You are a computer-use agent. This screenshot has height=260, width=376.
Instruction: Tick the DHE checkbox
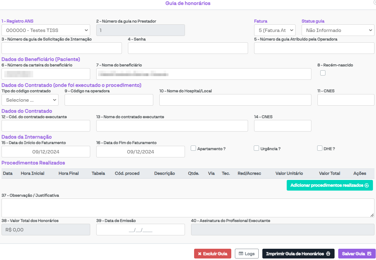click(320, 148)
